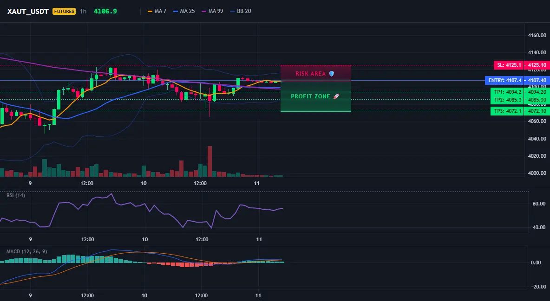Click the 4000.00 price axis value

coord(537,173)
